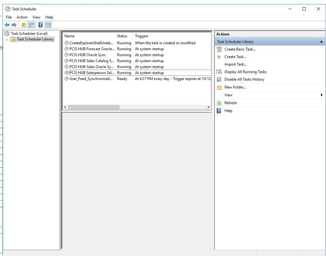Click the task list scroll left arrow
This screenshot has height=256, width=326.
(65, 107)
